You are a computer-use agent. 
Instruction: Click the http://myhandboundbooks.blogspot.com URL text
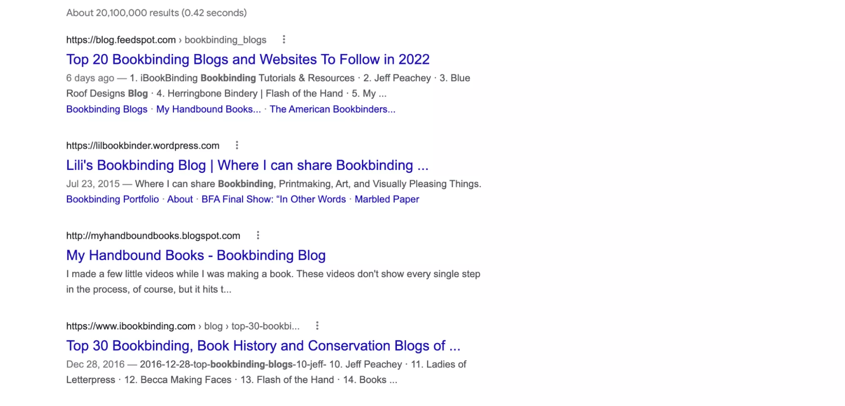pos(153,236)
